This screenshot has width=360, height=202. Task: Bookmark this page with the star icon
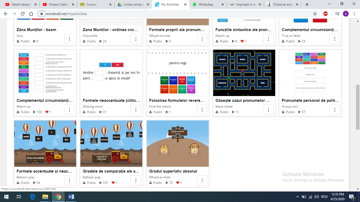pyautogui.click(x=315, y=14)
